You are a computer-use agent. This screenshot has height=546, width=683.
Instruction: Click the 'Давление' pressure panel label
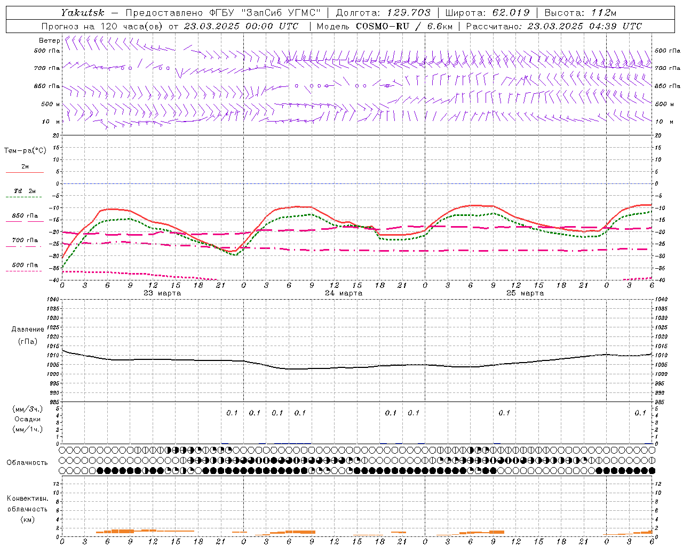(x=27, y=330)
